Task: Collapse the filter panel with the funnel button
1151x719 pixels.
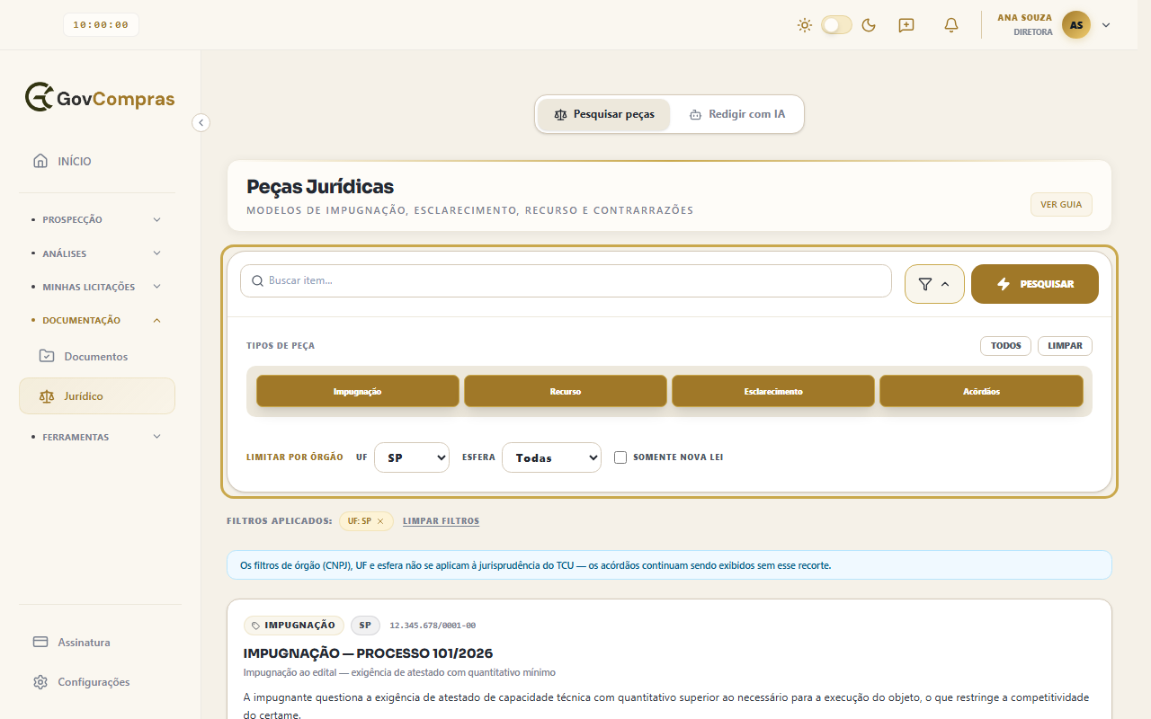Action: (934, 284)
